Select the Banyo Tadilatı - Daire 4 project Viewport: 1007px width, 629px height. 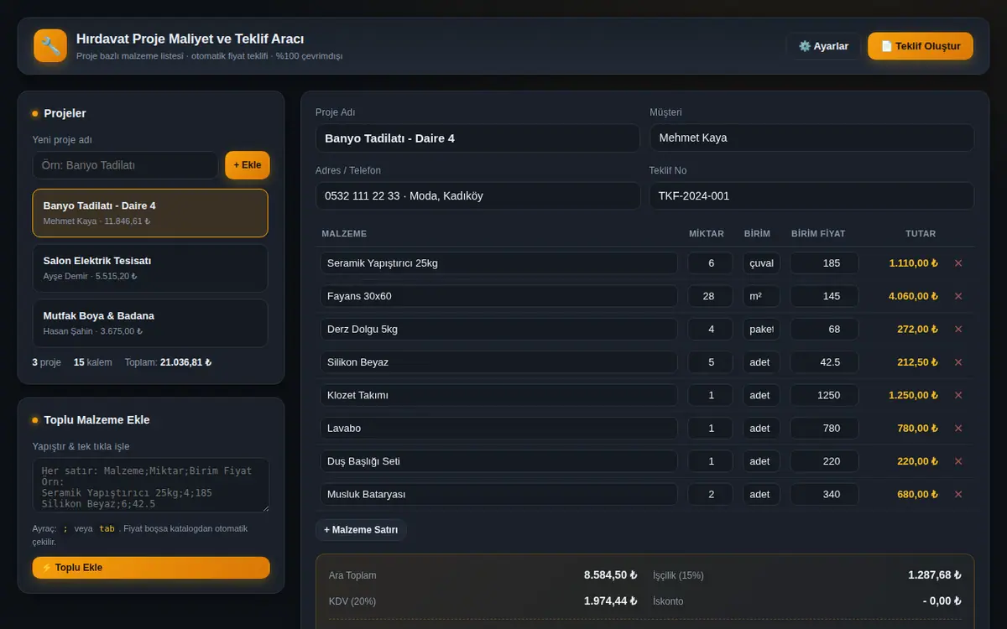click(x=150, y=213)
